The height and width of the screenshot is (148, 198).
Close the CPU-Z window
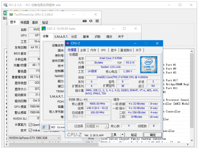coord(157,44)
